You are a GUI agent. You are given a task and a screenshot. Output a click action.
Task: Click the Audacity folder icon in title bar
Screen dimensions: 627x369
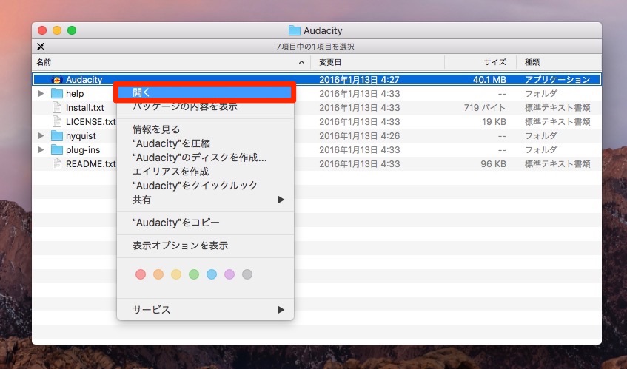coord(295,30)
